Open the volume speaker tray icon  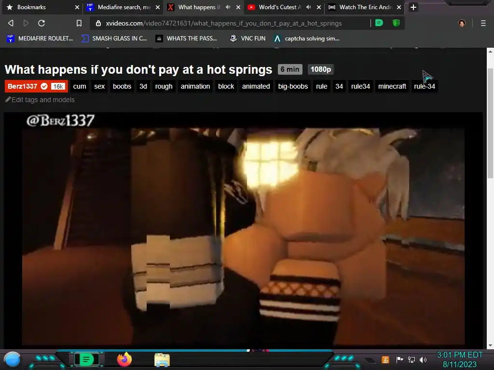tap(423, 359)
